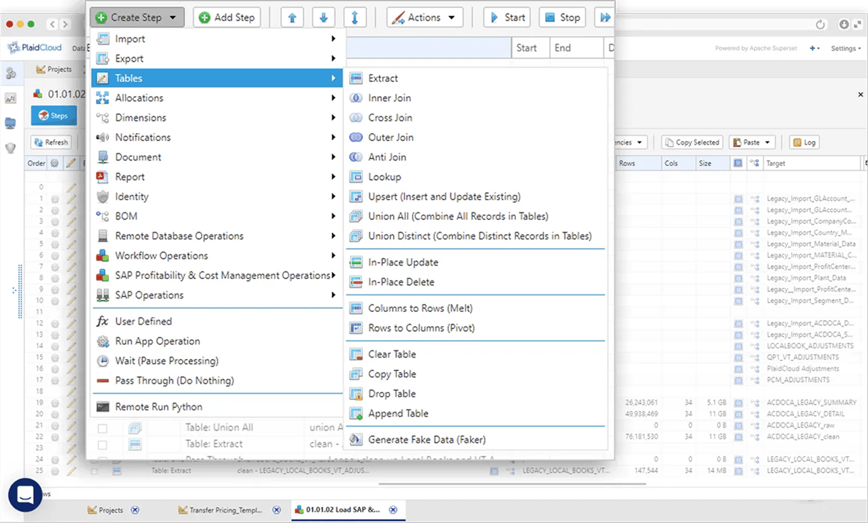Click the Copy Selected button
Viewport: 868px width, 523px height.
click(x=692, y=143)
